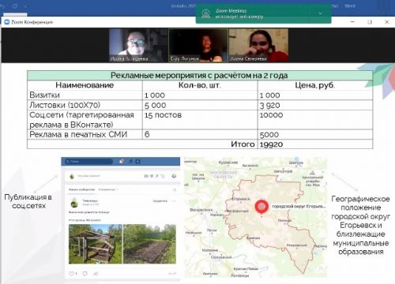Click the VK notifications bell icon
Viewport: 395px width, 284px height.
(x=122, y=161)
